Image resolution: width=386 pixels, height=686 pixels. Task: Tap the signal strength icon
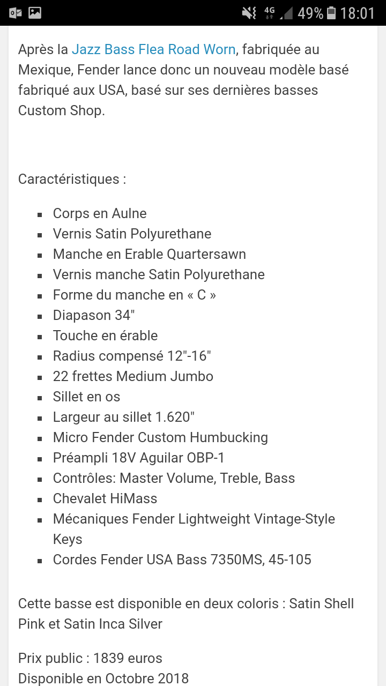point(286,13)
